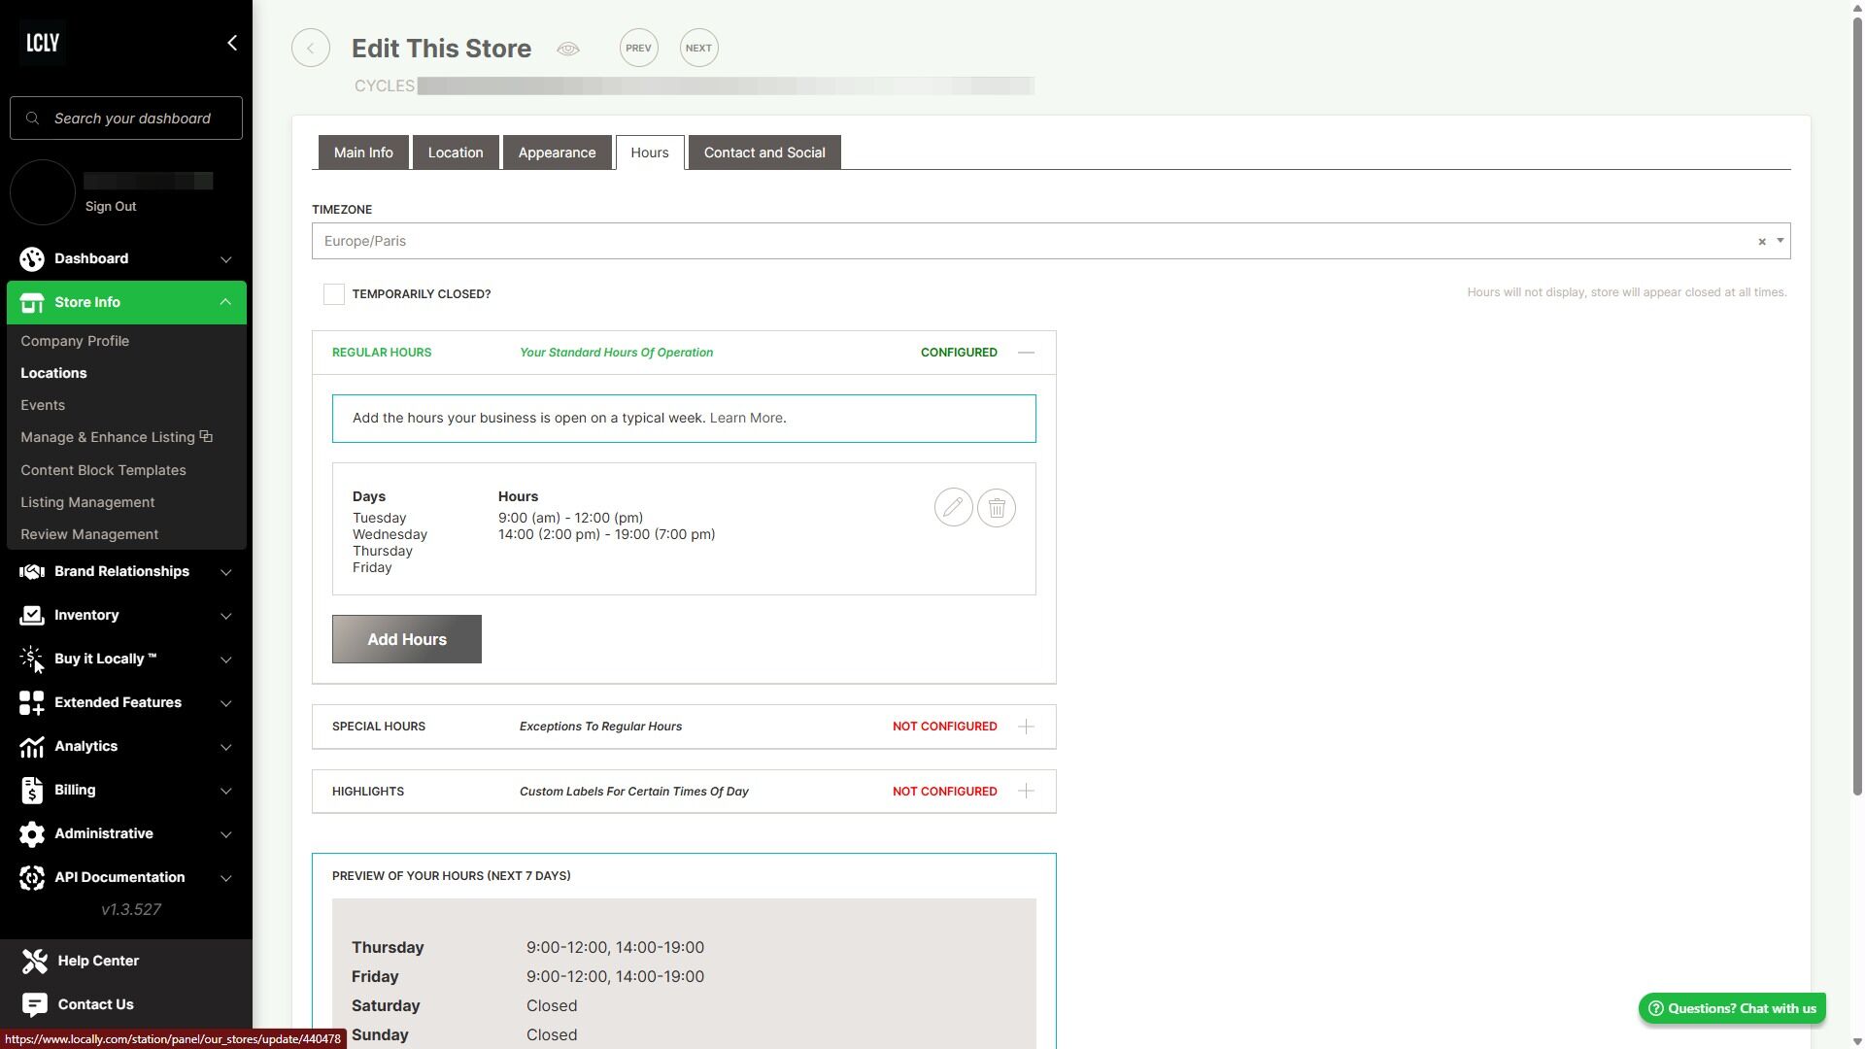
Task: Switch to the Appearance tab
Action: pos(557,152)
